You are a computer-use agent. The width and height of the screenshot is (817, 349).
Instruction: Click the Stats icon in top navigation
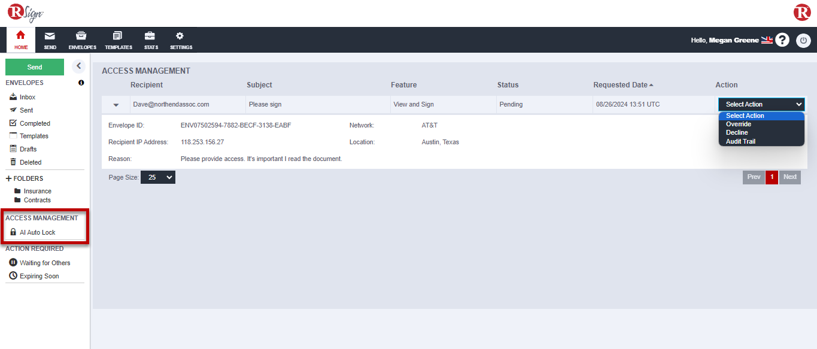[x=150, y=40]
